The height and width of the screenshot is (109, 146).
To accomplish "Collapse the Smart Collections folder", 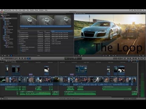I will [3, 39].
